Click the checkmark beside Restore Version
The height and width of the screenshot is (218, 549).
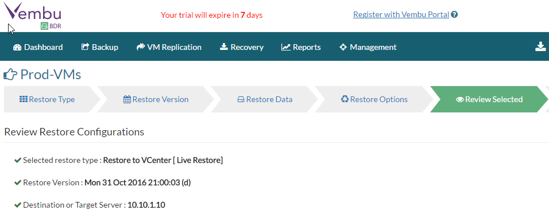(18, 182)
